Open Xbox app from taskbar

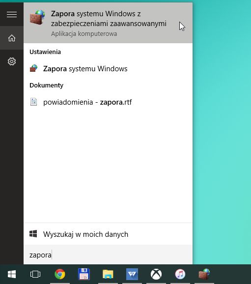[x=156, y=274]
